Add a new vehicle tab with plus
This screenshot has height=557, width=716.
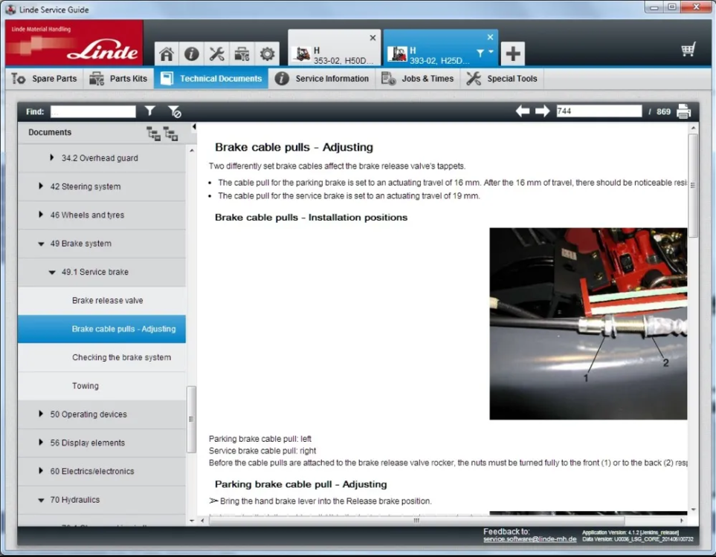(x=512, y=53)
